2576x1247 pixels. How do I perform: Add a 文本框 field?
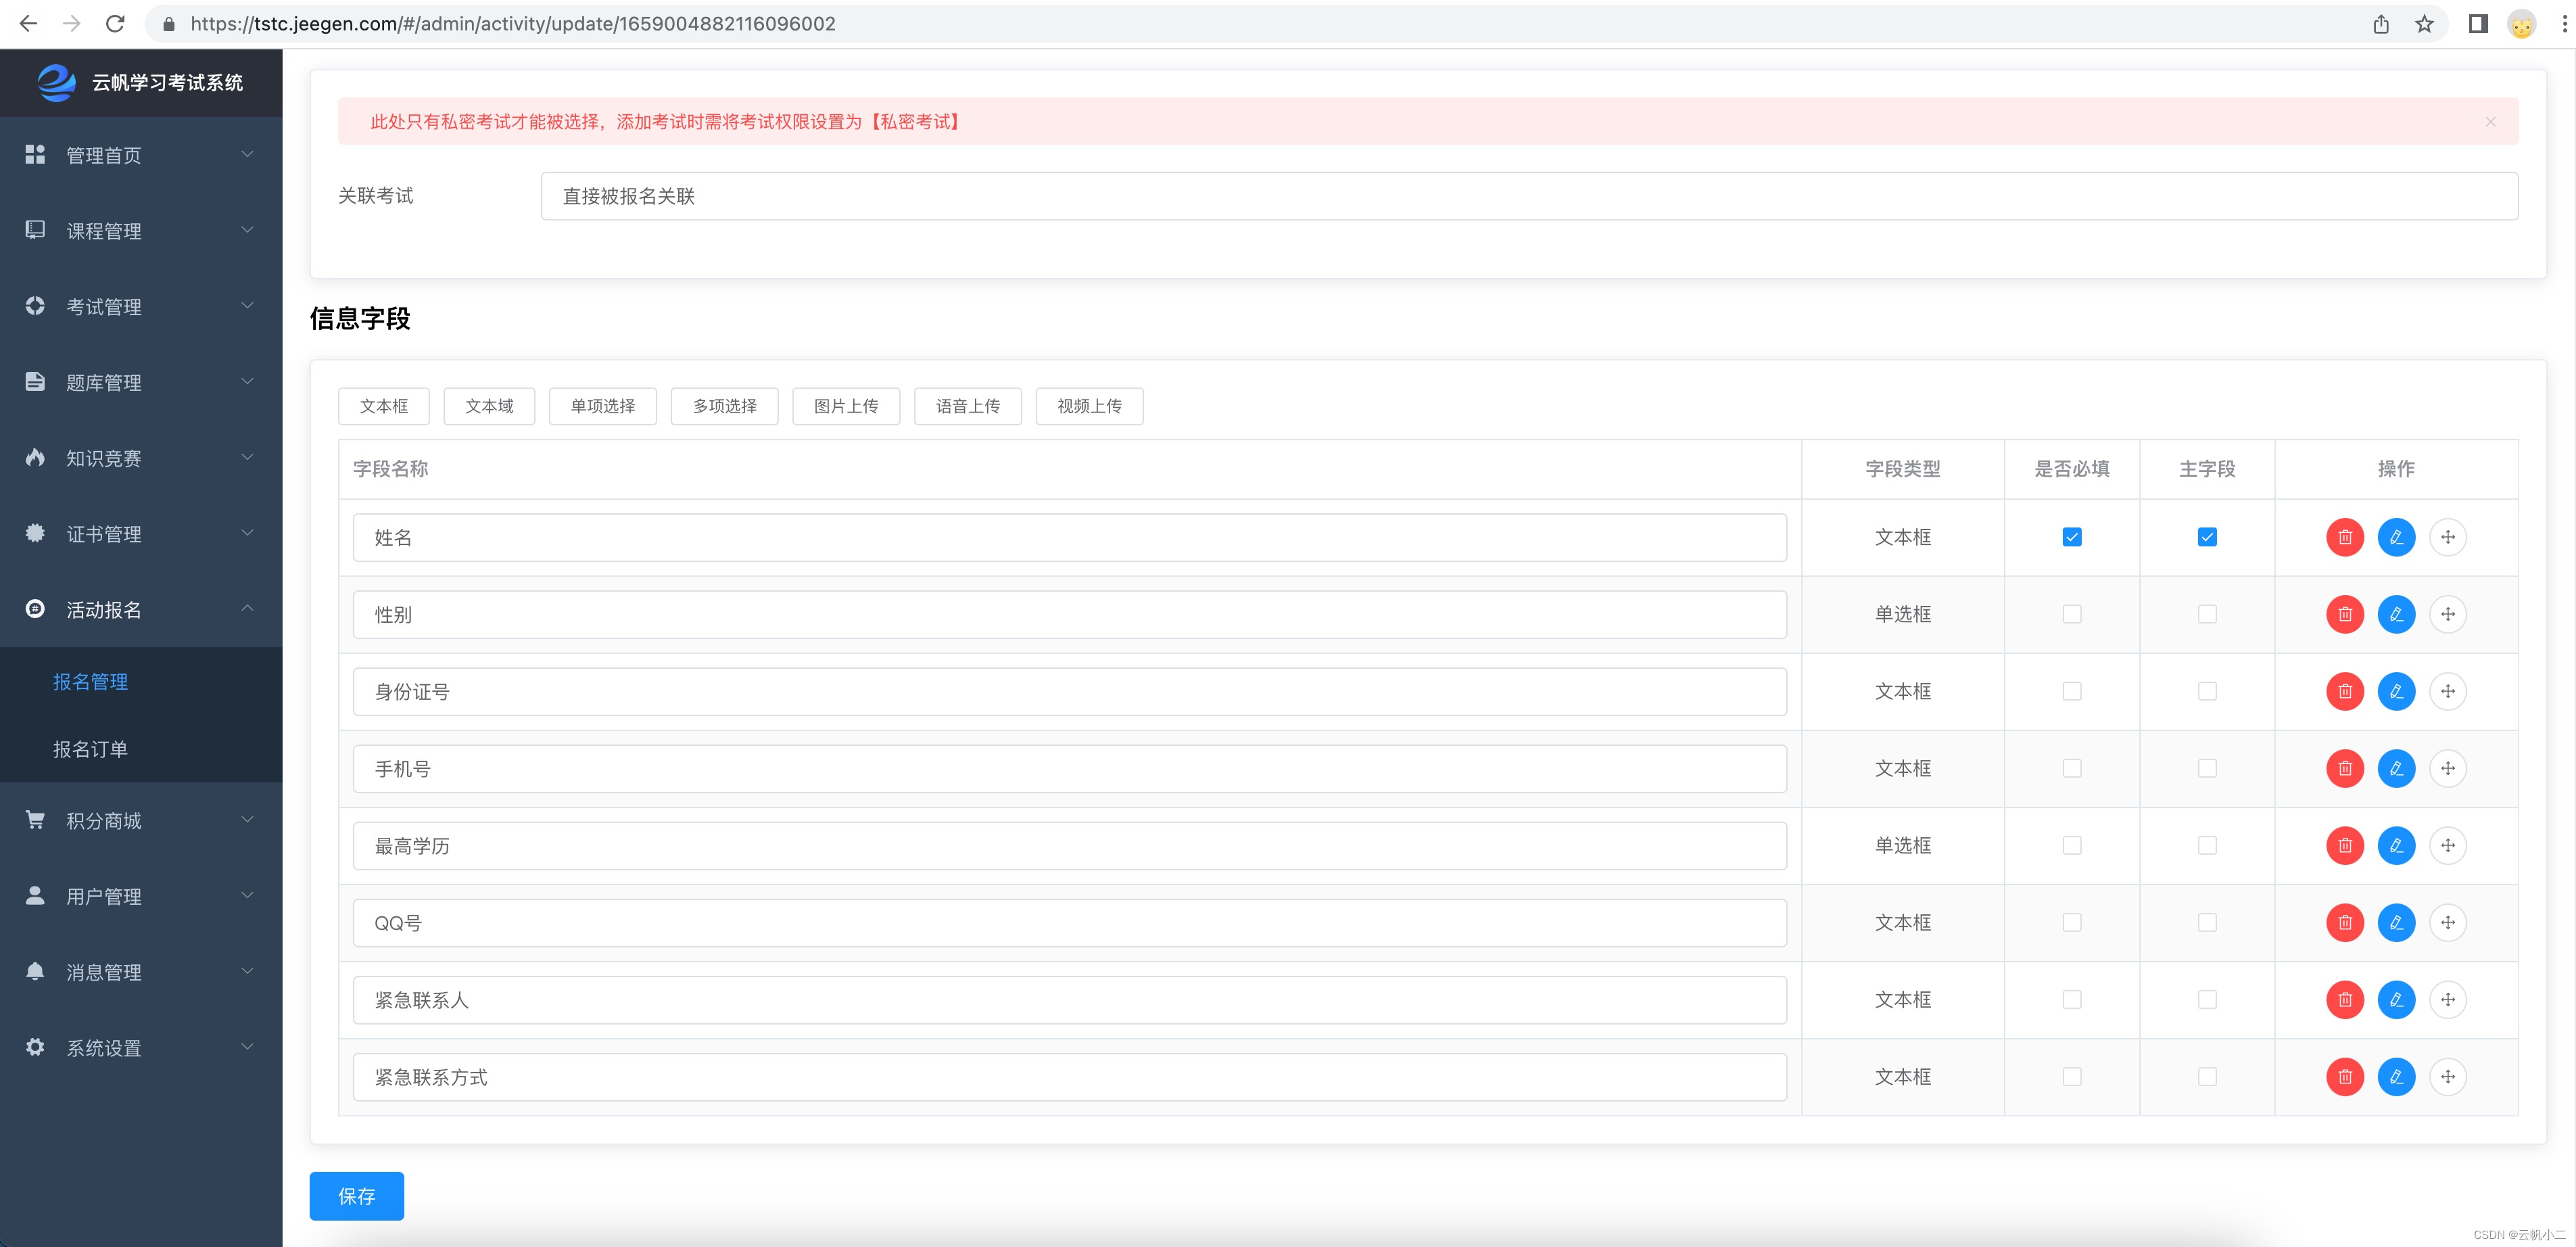[x=384, y=406]
